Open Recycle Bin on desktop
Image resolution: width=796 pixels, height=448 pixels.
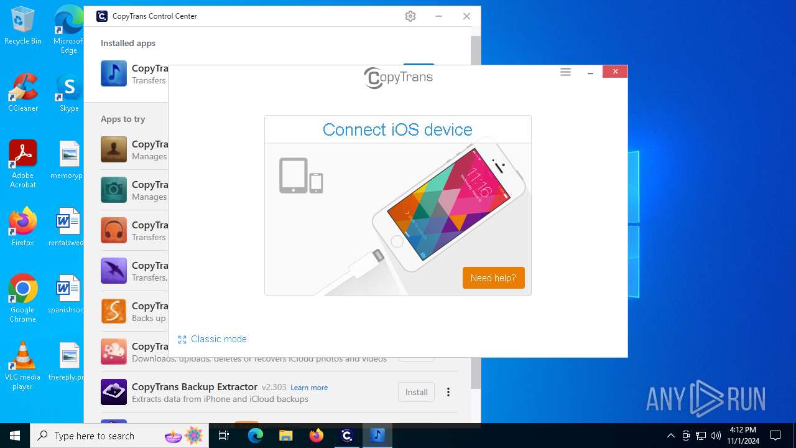click(x=23, y=26)
